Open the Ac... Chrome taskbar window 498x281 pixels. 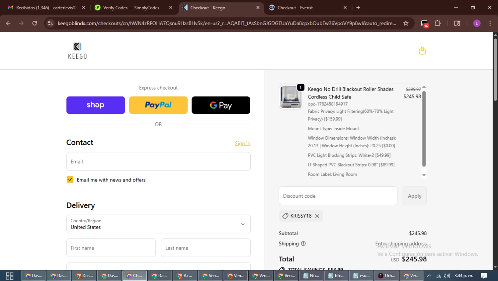(185, 276)
